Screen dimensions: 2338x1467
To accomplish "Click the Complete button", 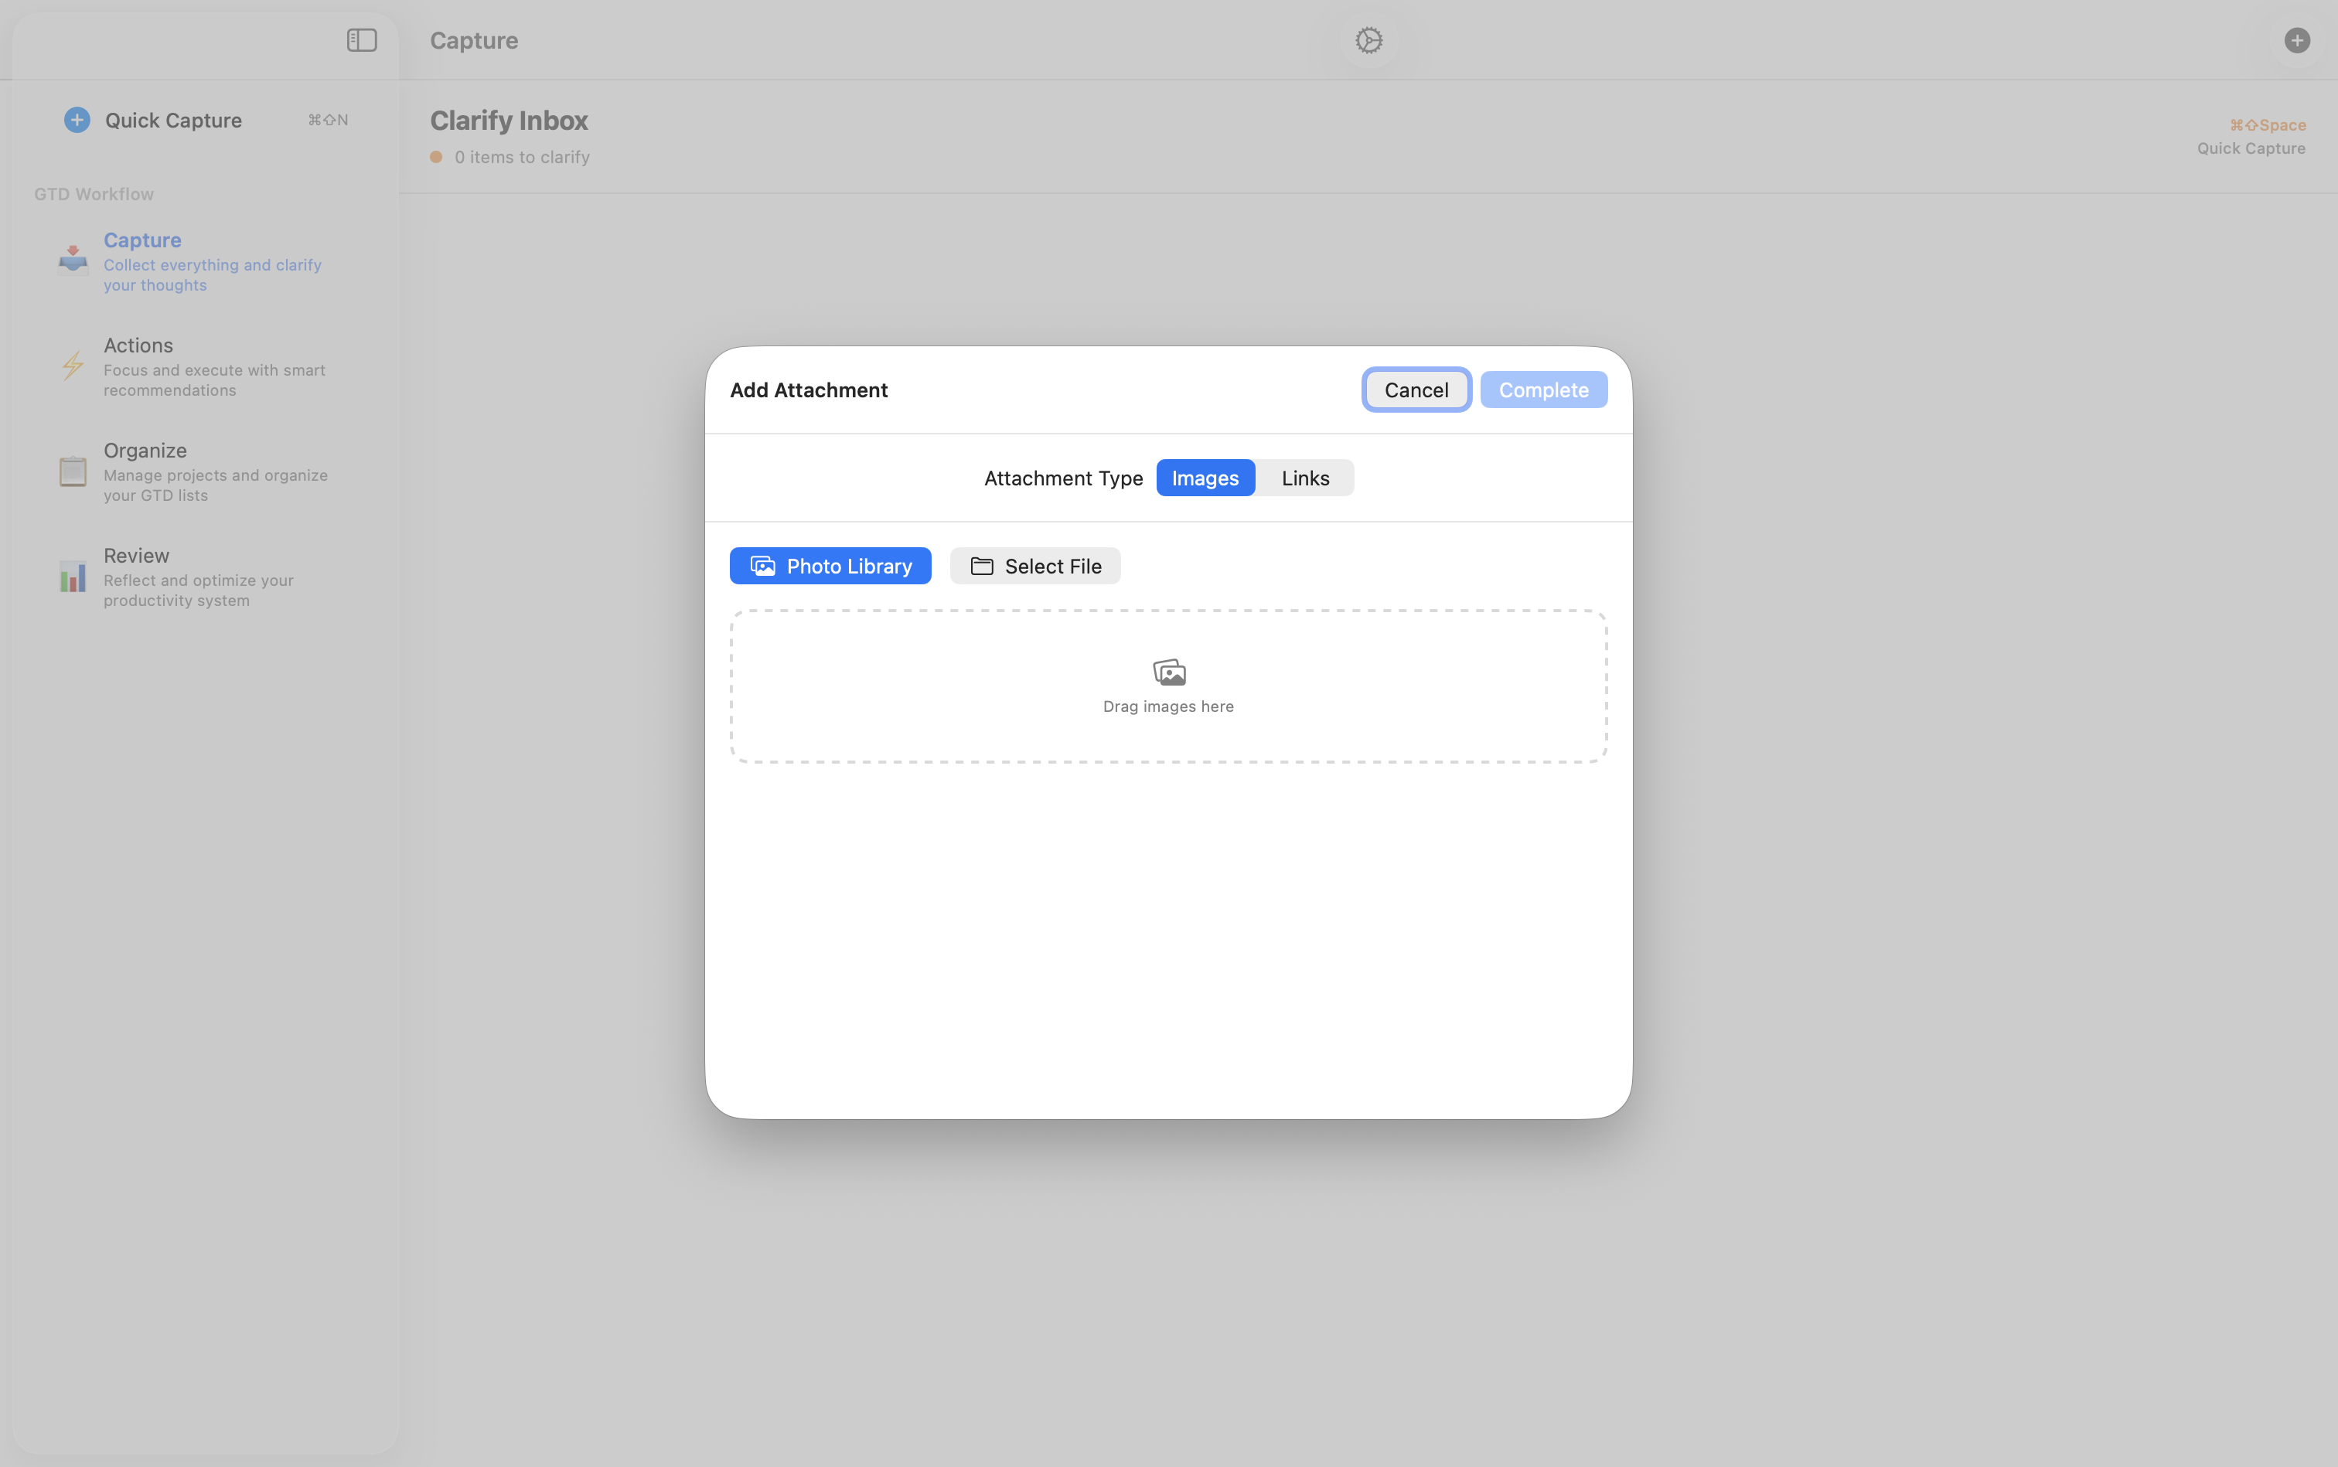I will (x=1543, y=389).
